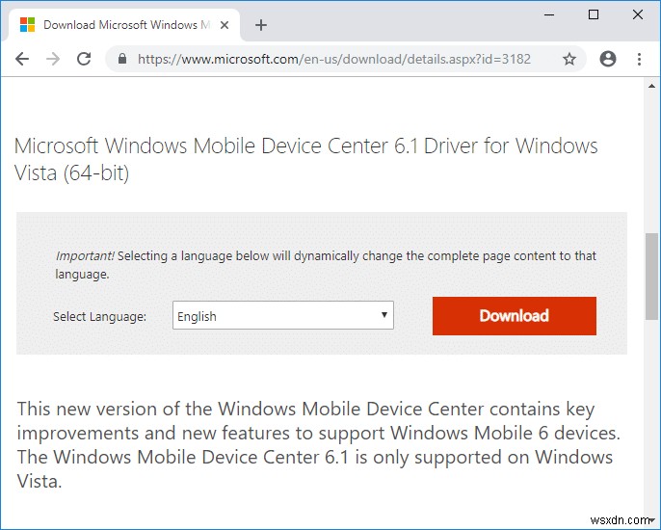Click the scrollbar up arrow

pos(652,87)
